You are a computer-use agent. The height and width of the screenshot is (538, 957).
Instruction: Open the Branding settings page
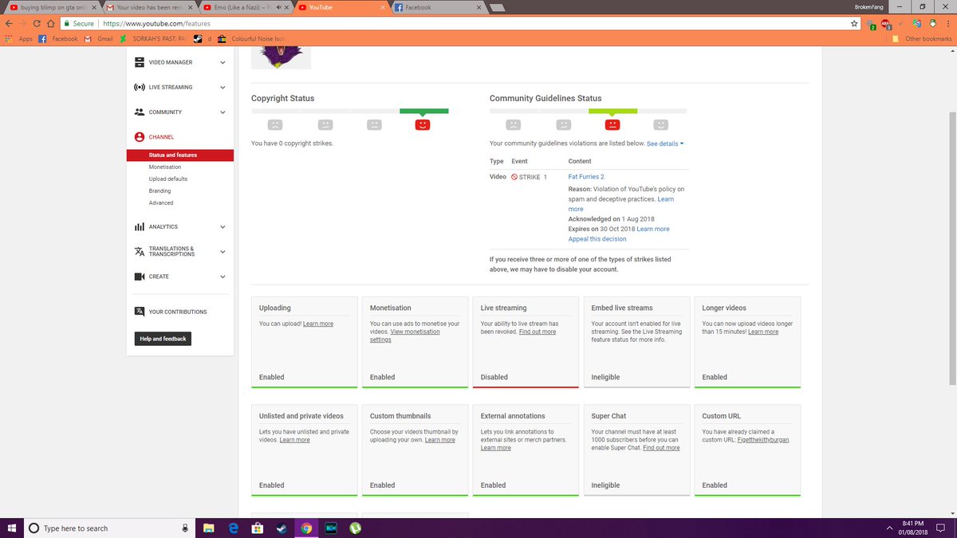pos(159,191)
